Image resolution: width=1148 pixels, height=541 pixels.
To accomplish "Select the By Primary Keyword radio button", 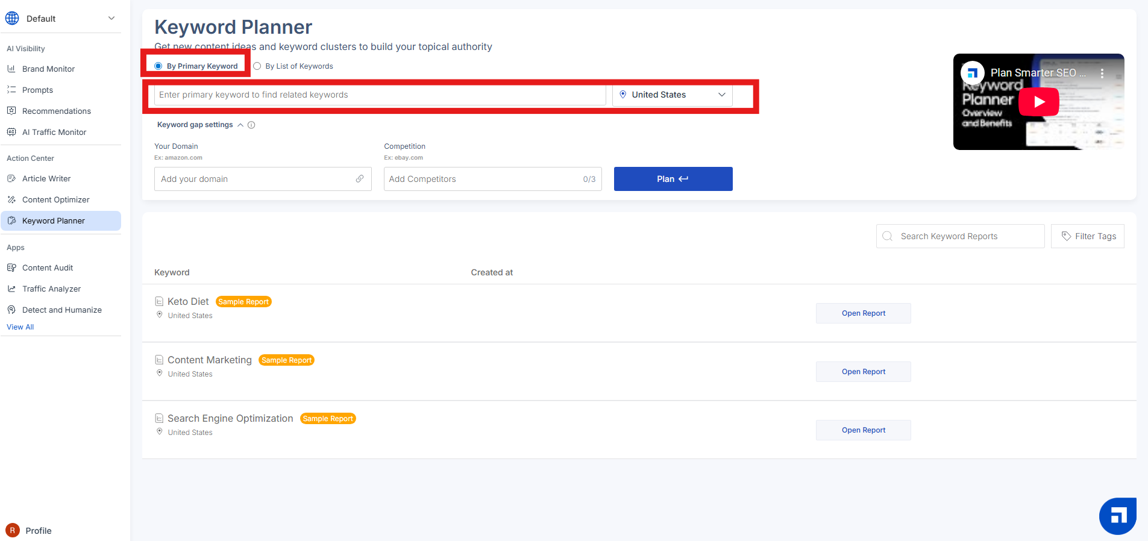I will [158, 66].
